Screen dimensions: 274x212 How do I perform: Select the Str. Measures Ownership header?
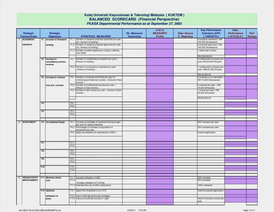pos(134,34)
